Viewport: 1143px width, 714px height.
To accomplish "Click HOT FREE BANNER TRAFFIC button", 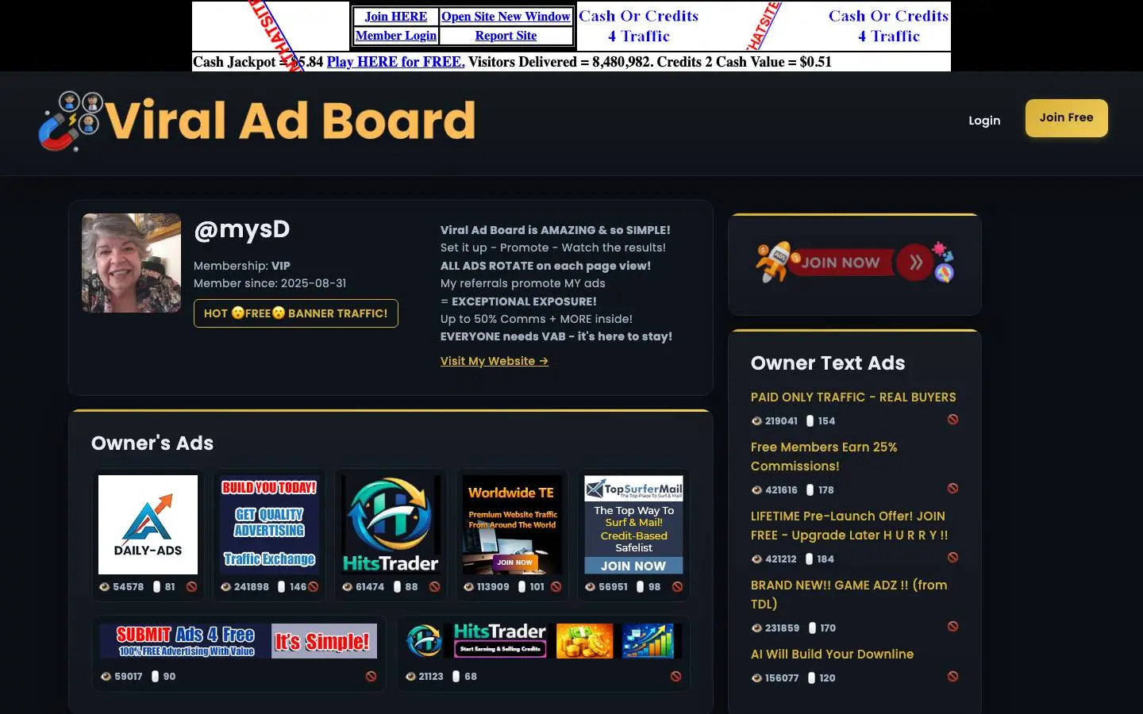I will click(296, 313).
